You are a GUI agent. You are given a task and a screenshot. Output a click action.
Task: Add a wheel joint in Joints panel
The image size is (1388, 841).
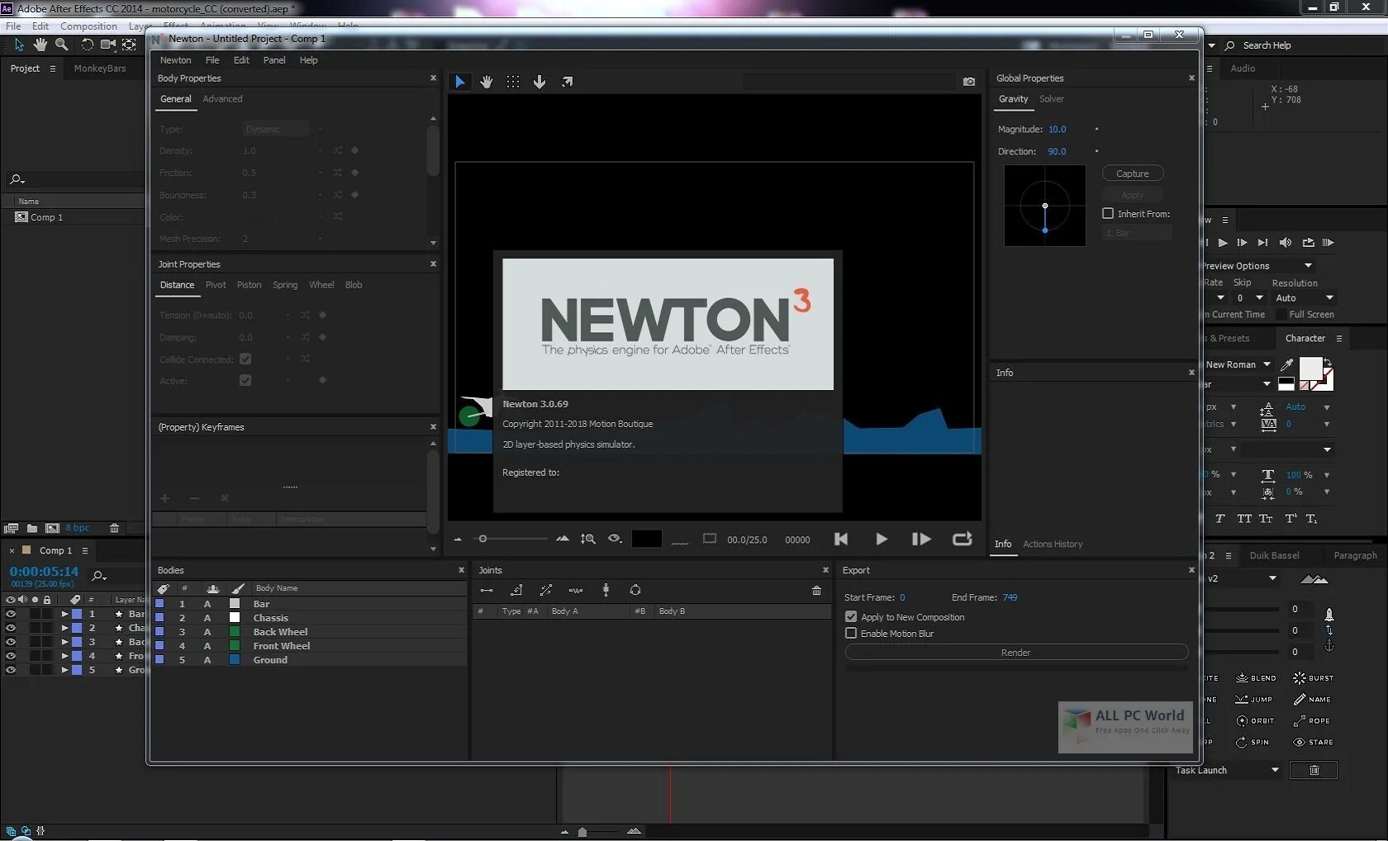[606, 590]
